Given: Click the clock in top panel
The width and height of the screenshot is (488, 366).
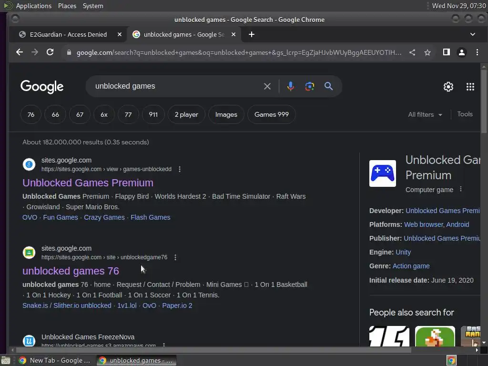Looking at the screenshot, I should [459, 6].
